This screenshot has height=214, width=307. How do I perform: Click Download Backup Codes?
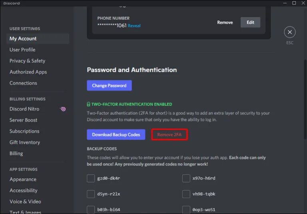(116, 135)
